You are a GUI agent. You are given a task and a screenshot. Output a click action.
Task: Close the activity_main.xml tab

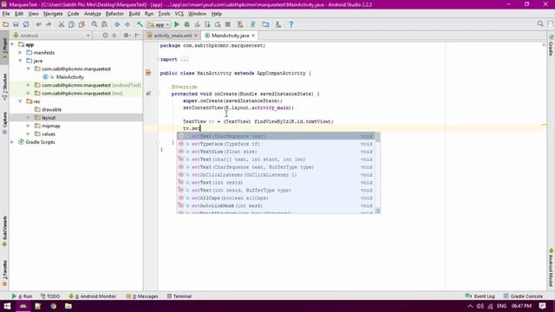click(x=196, y=36)
